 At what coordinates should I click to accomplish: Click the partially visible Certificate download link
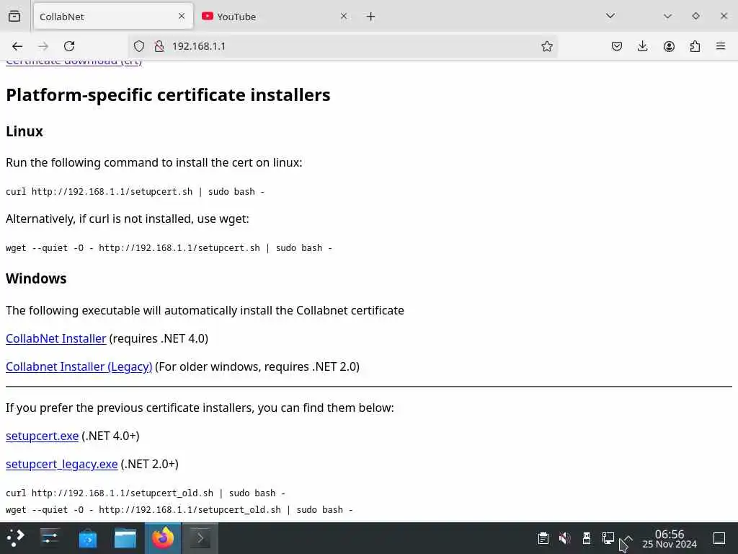(x=74, y=63)
